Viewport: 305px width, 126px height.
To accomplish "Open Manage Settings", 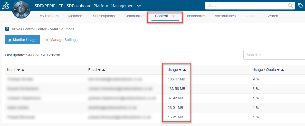I will tap(61, 40).
